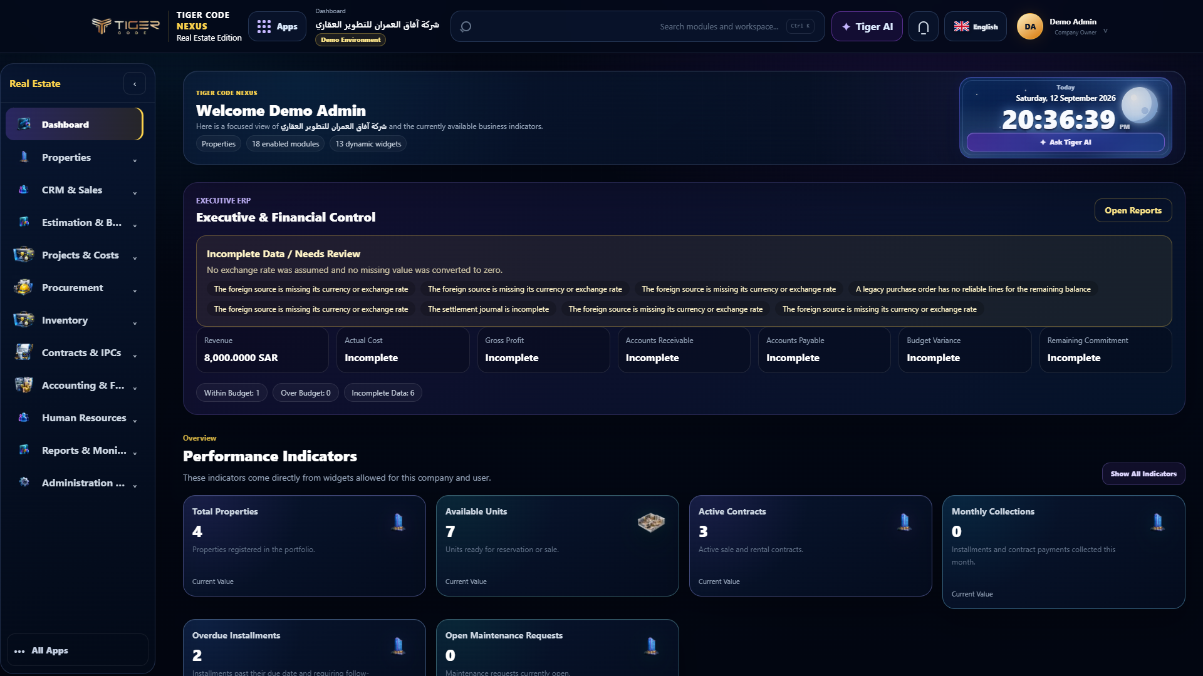
Task: Open All Apps at sidebar bottom
Action: point(78,650)
